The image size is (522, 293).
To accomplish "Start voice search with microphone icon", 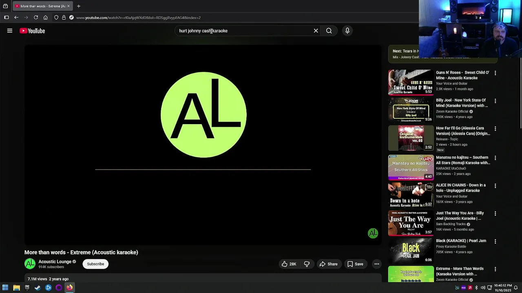I will click(347, 31).
